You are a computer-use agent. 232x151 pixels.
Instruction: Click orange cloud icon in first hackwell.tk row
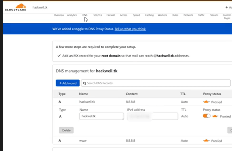tap(206, 102)
